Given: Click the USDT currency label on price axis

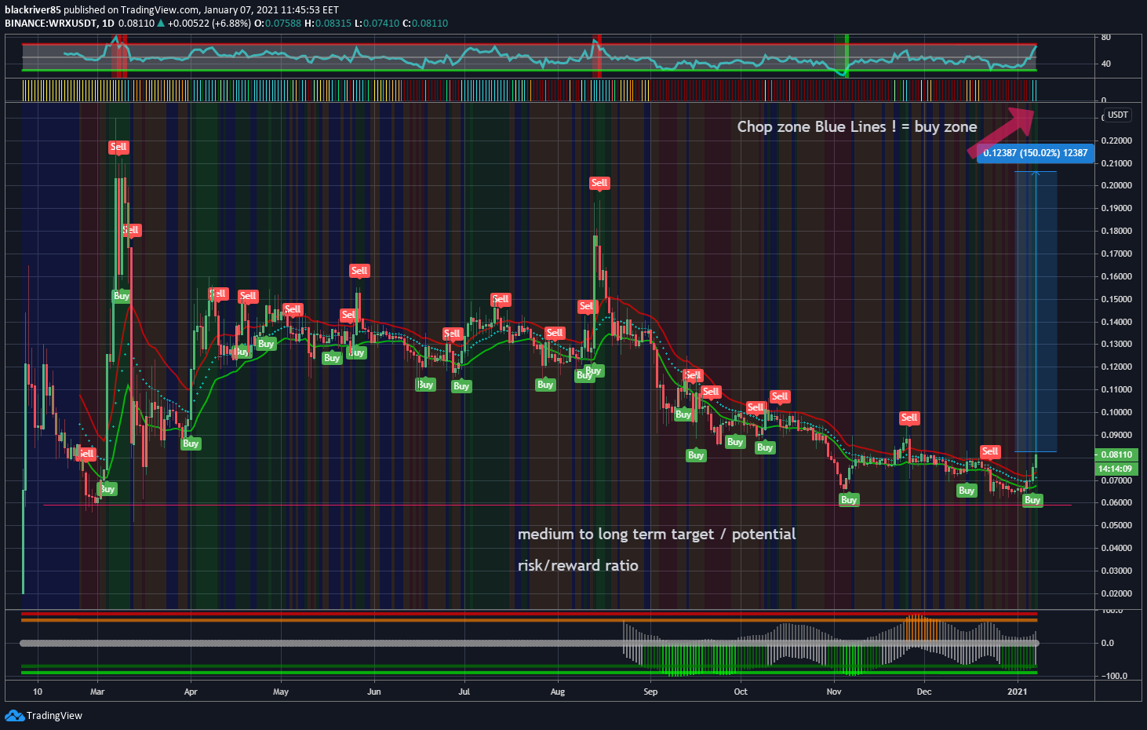Looking at the screenshot, I should pos(1118,115).
